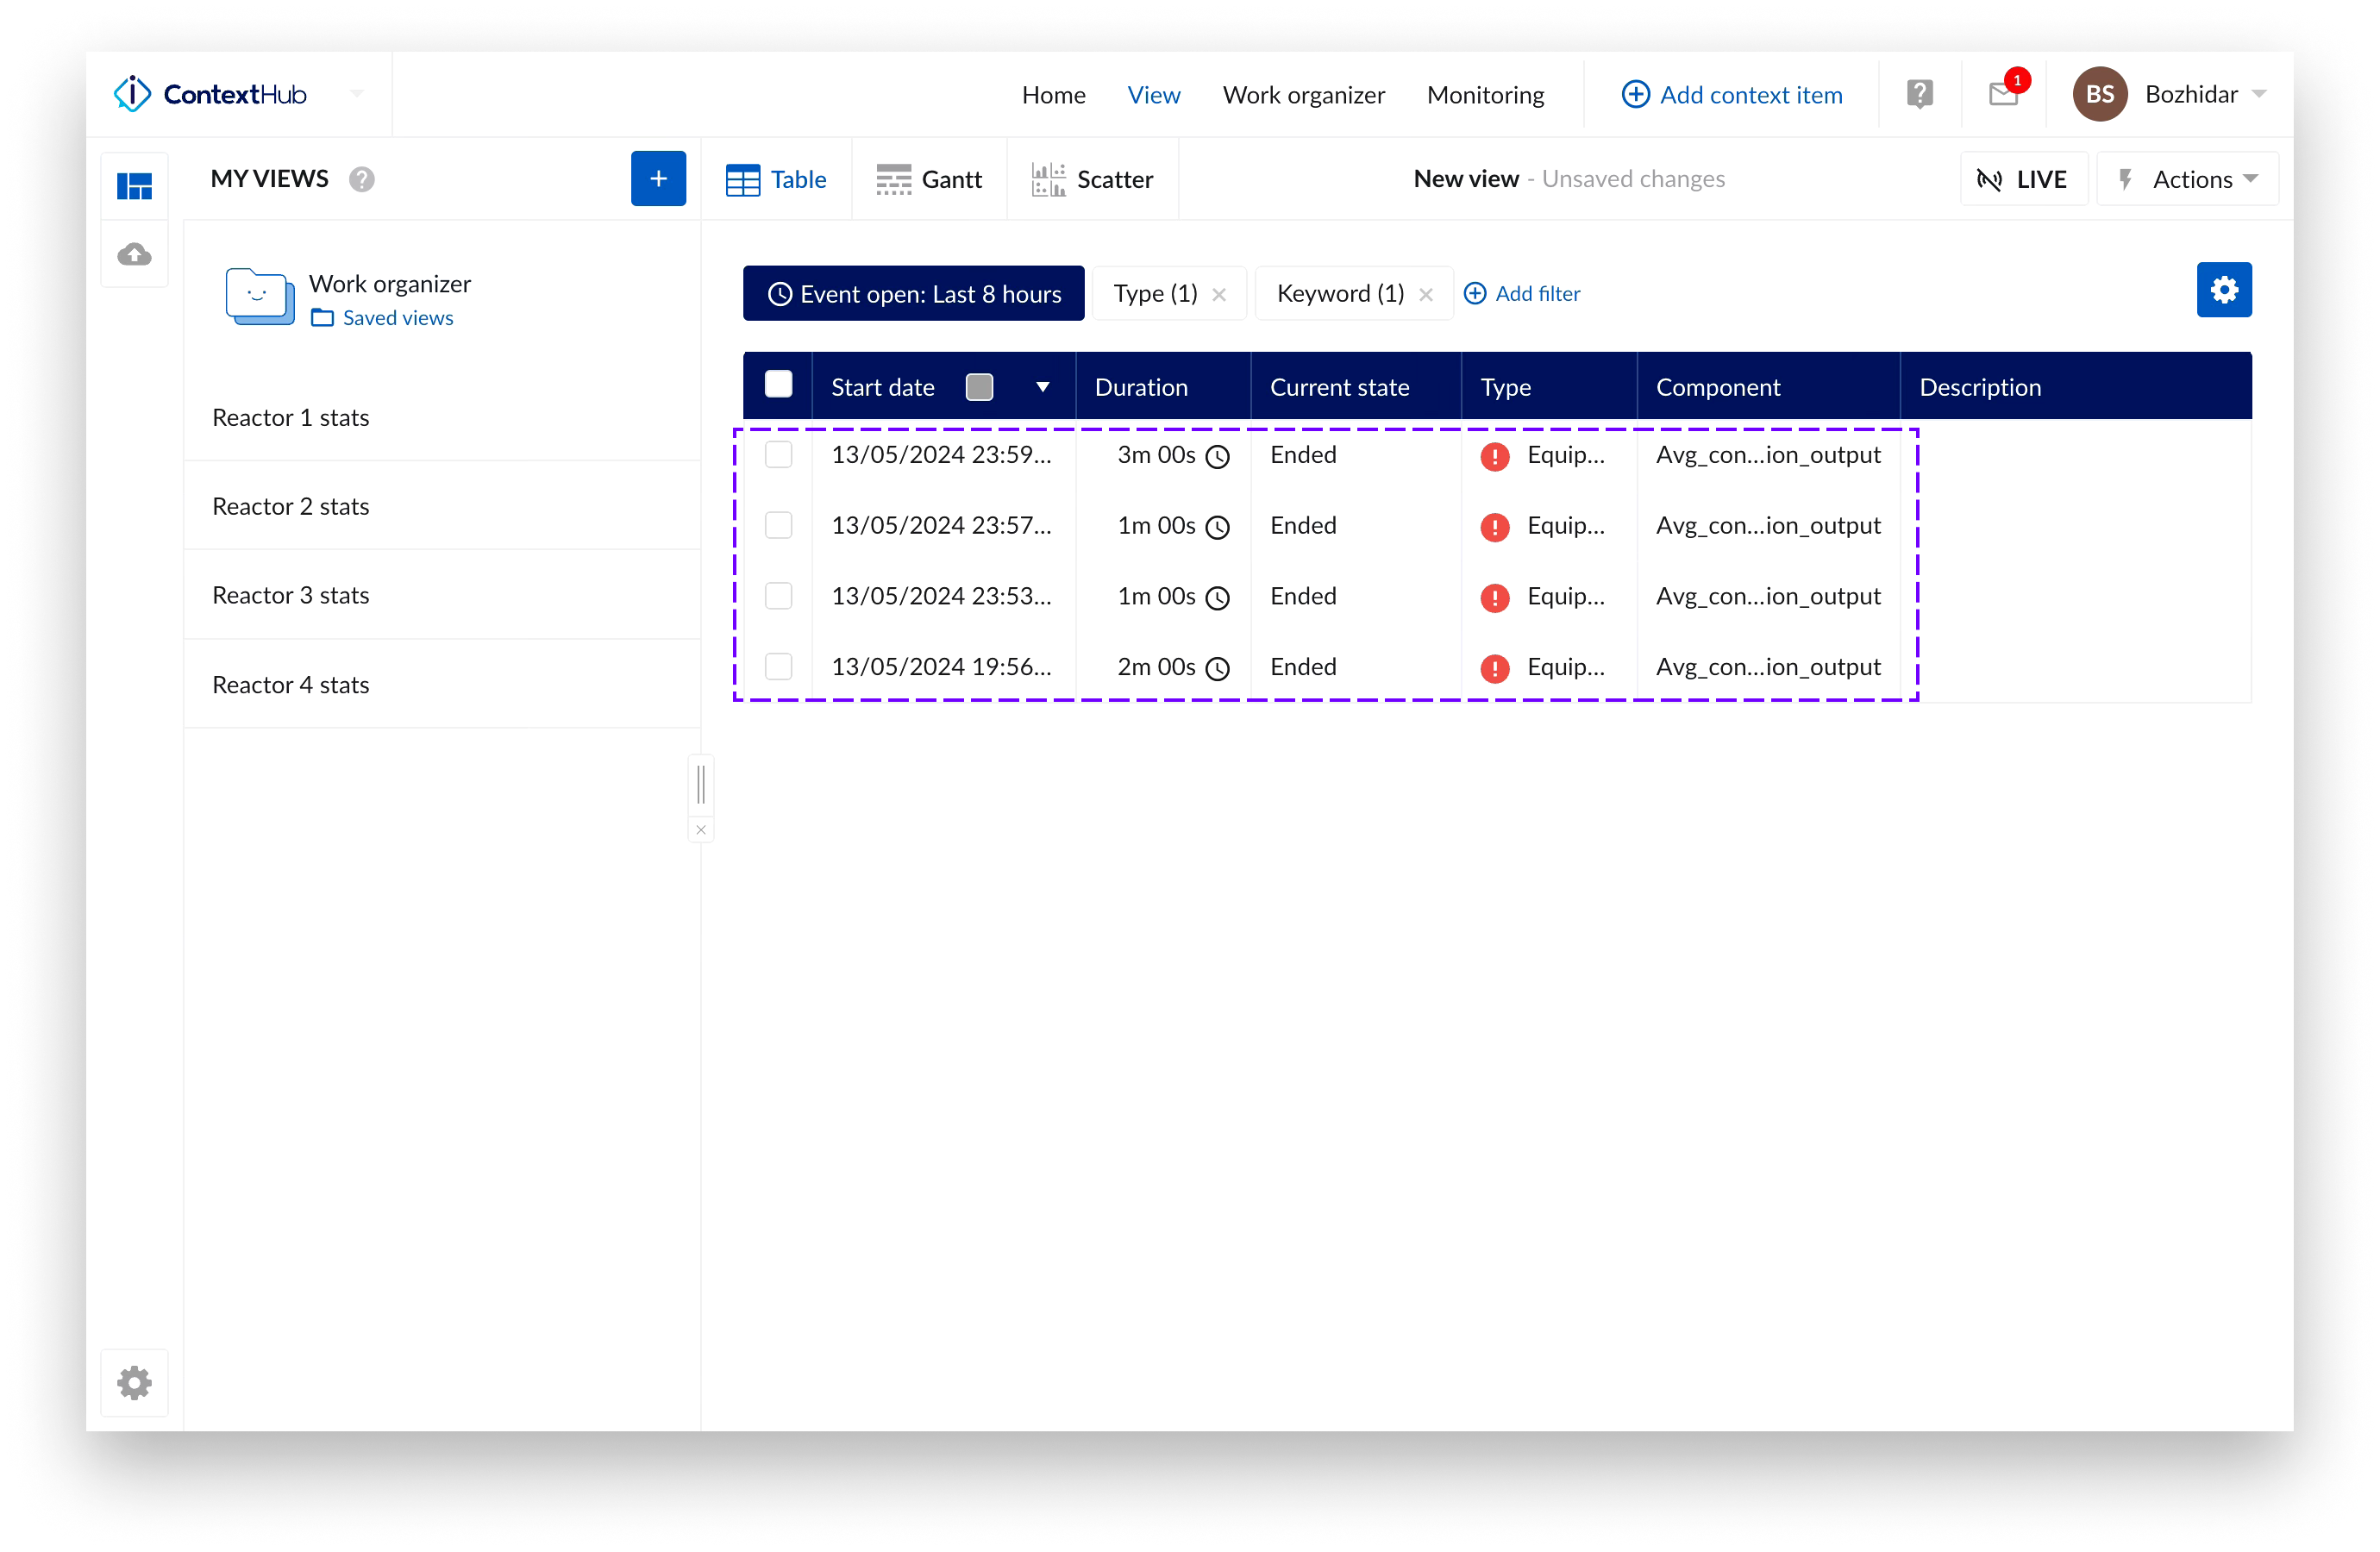Open the Monitoring menu item
This screenshot has width=2380, height=1552.
(1485, 95)
